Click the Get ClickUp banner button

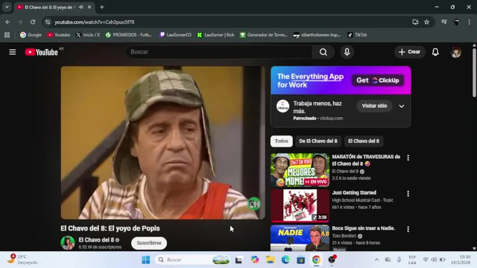click(x=378, y=80)
